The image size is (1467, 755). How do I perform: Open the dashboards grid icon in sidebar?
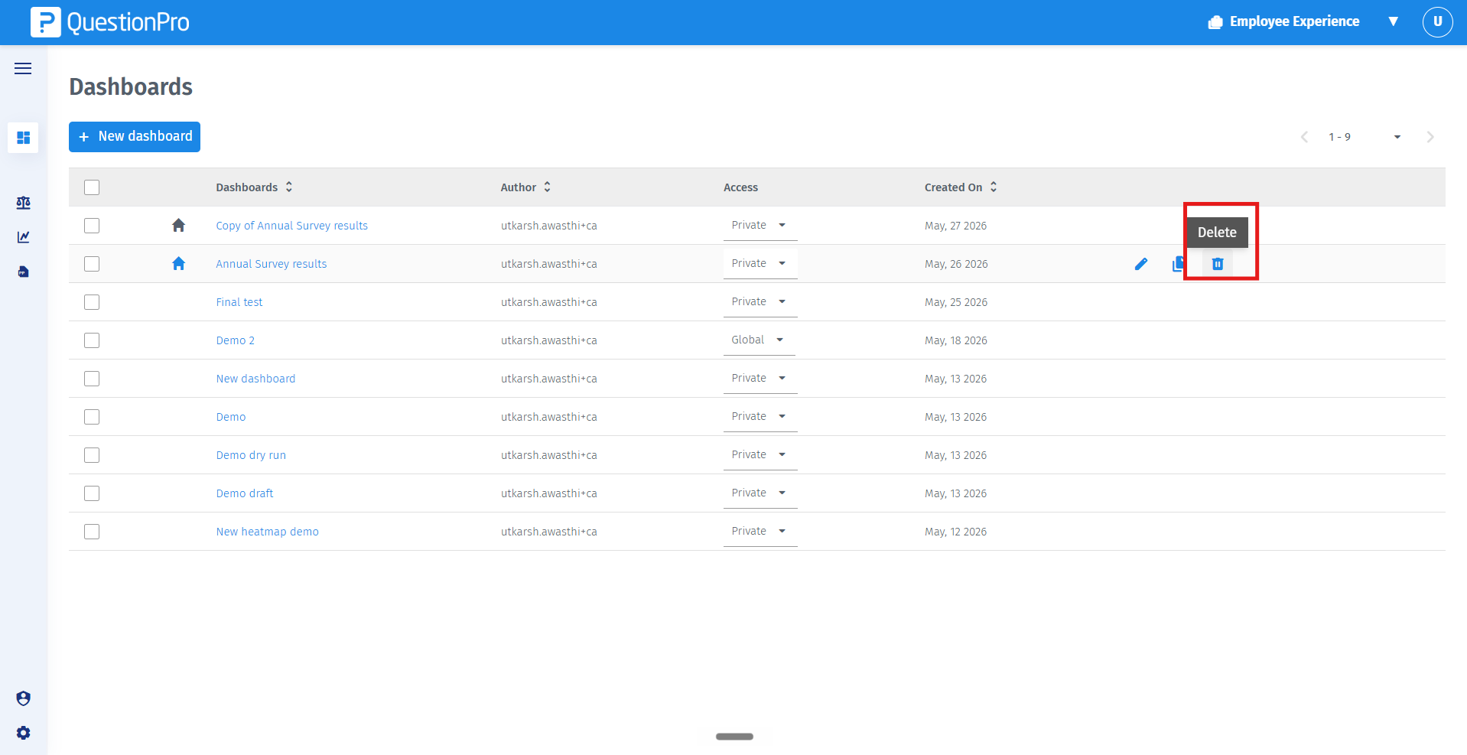click(x=23, y=138)
